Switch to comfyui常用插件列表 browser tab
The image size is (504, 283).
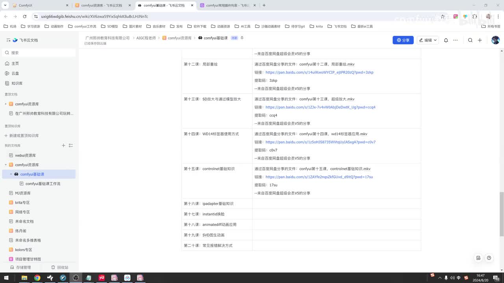227,6
